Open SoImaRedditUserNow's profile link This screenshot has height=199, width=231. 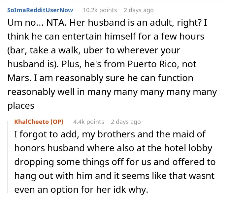click(40, 10)
